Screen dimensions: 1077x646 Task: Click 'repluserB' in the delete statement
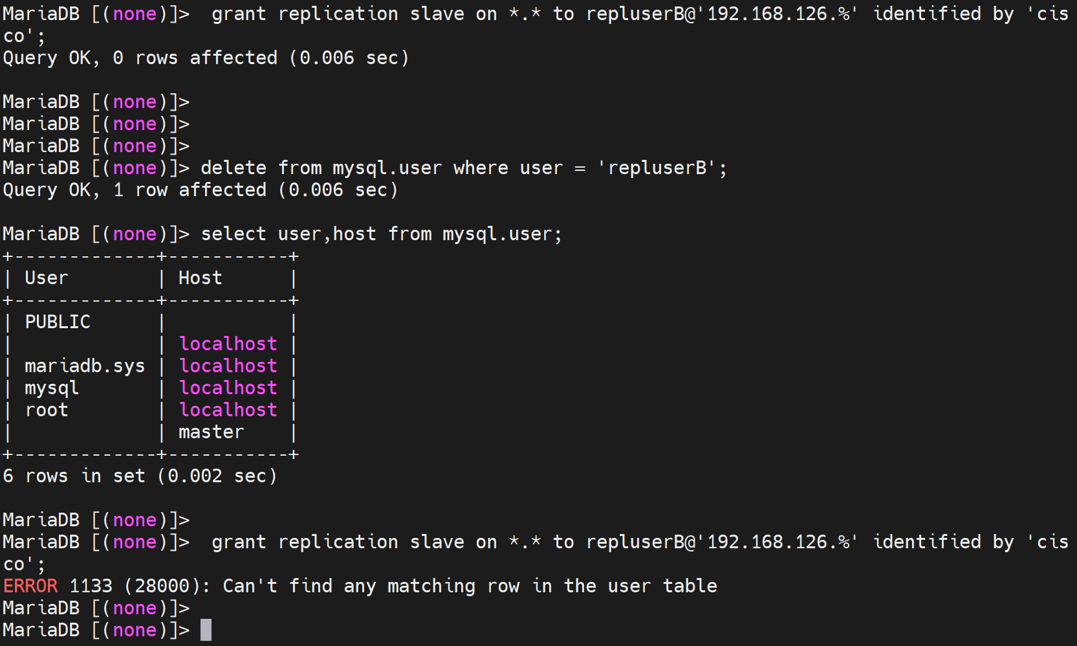click(x=657, y=168)
